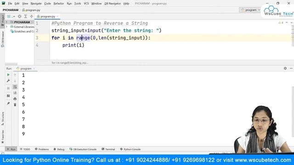Click the comment line Python Program to Reverse
This screenshot has height=165, width=294.
[100, 23]
